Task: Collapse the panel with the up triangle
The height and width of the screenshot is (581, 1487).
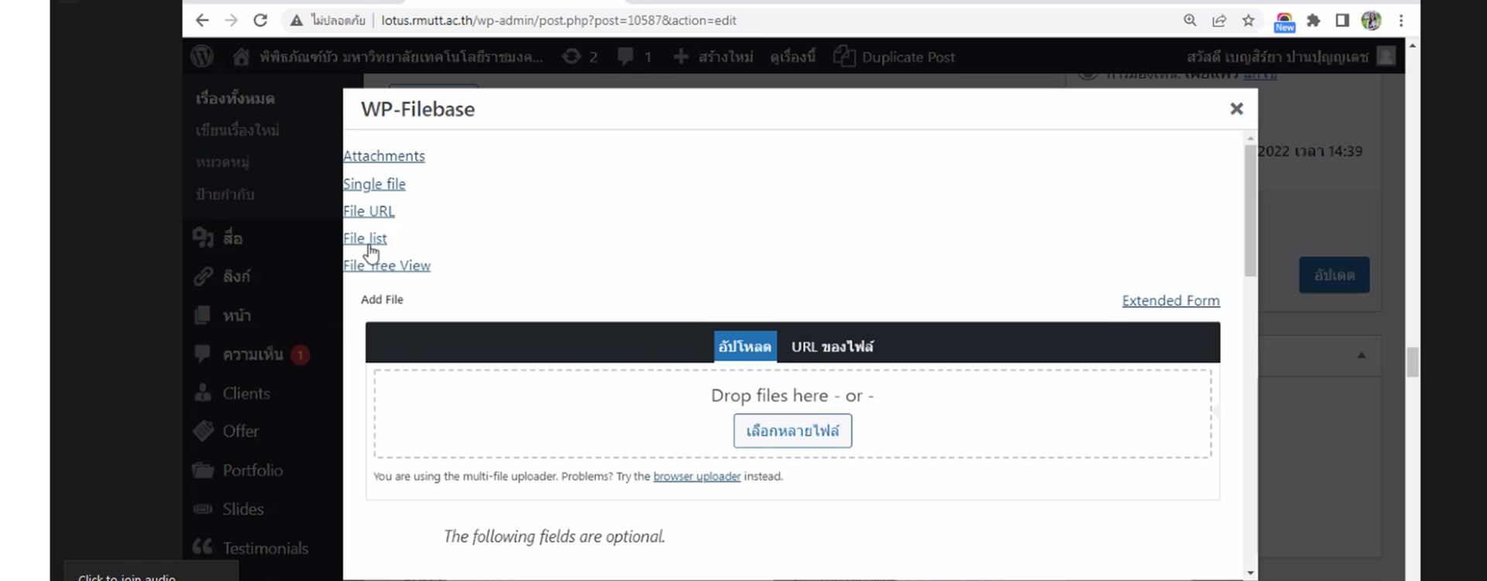Action: 1362,356
